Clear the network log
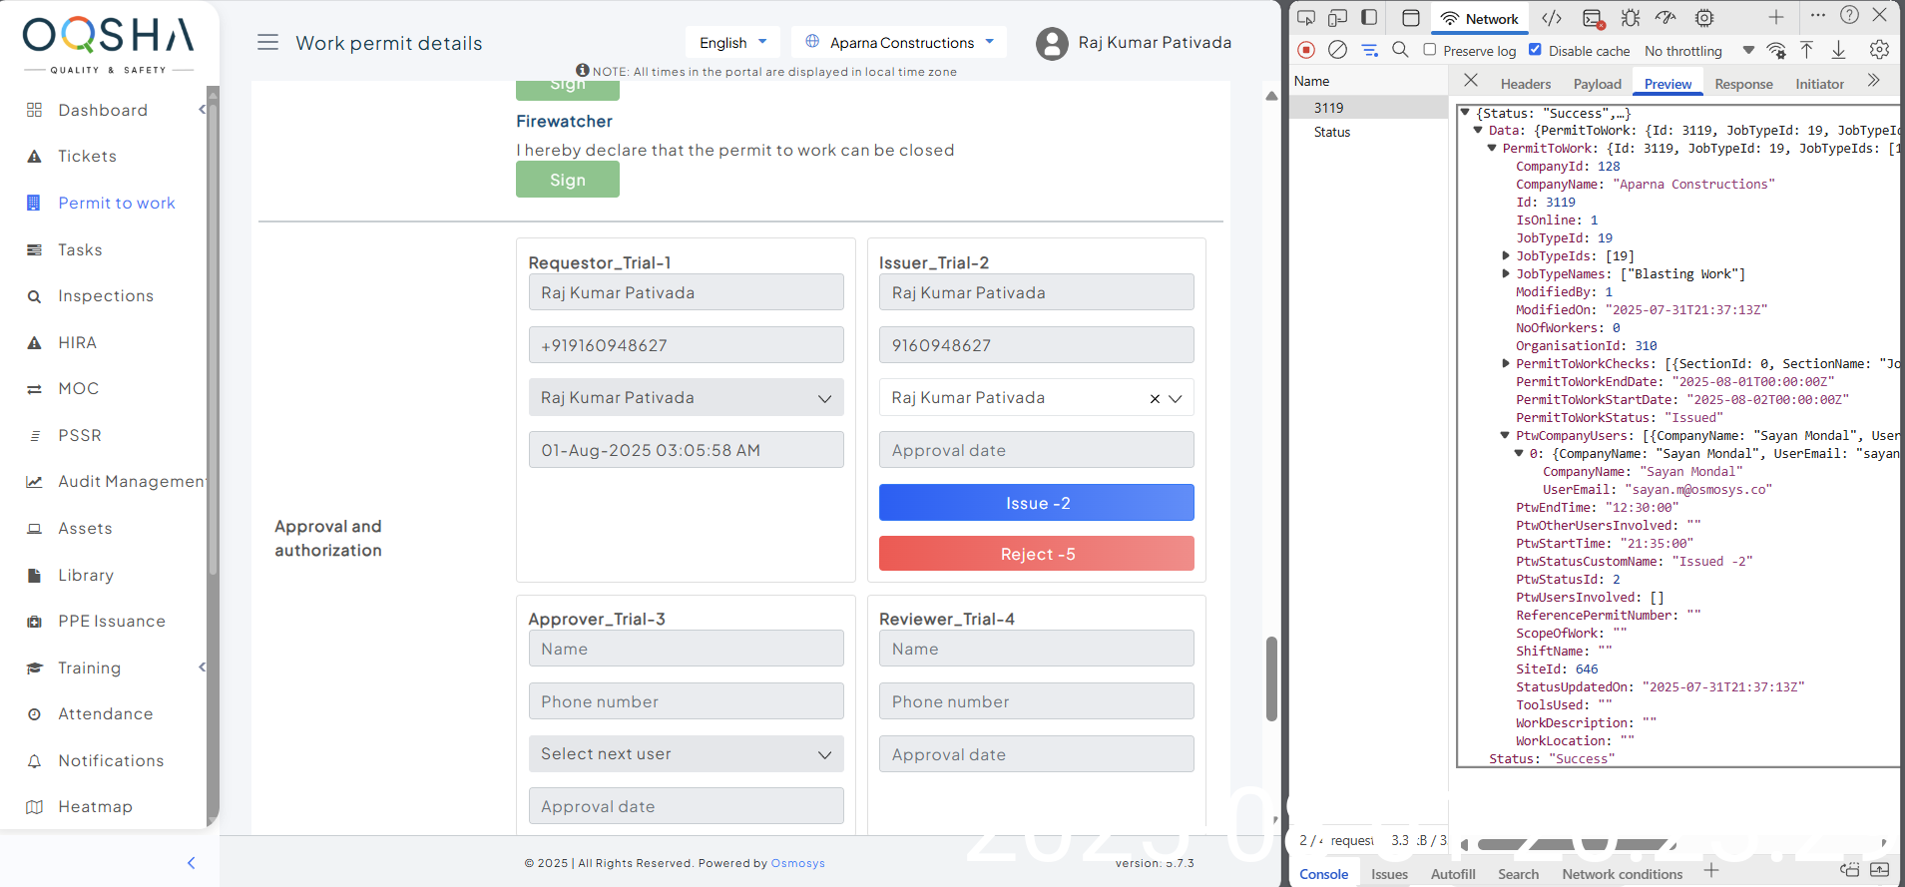This screenshot has height=887, width=1905. 1337,50
